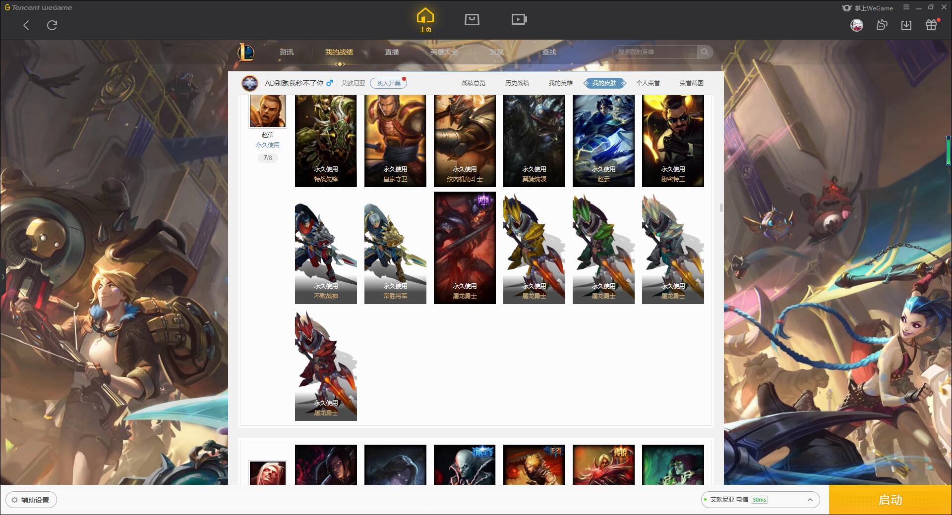Switch to 我的战绩 tab

click(x=339, y=52)
